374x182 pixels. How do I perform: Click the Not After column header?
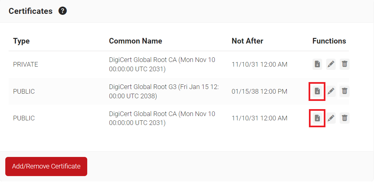tap(247, 41)
